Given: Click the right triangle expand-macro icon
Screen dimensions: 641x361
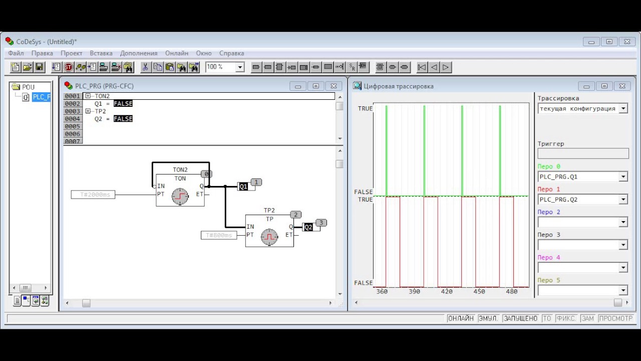Looking at the screenshot, I should click(x=446, y=67).
